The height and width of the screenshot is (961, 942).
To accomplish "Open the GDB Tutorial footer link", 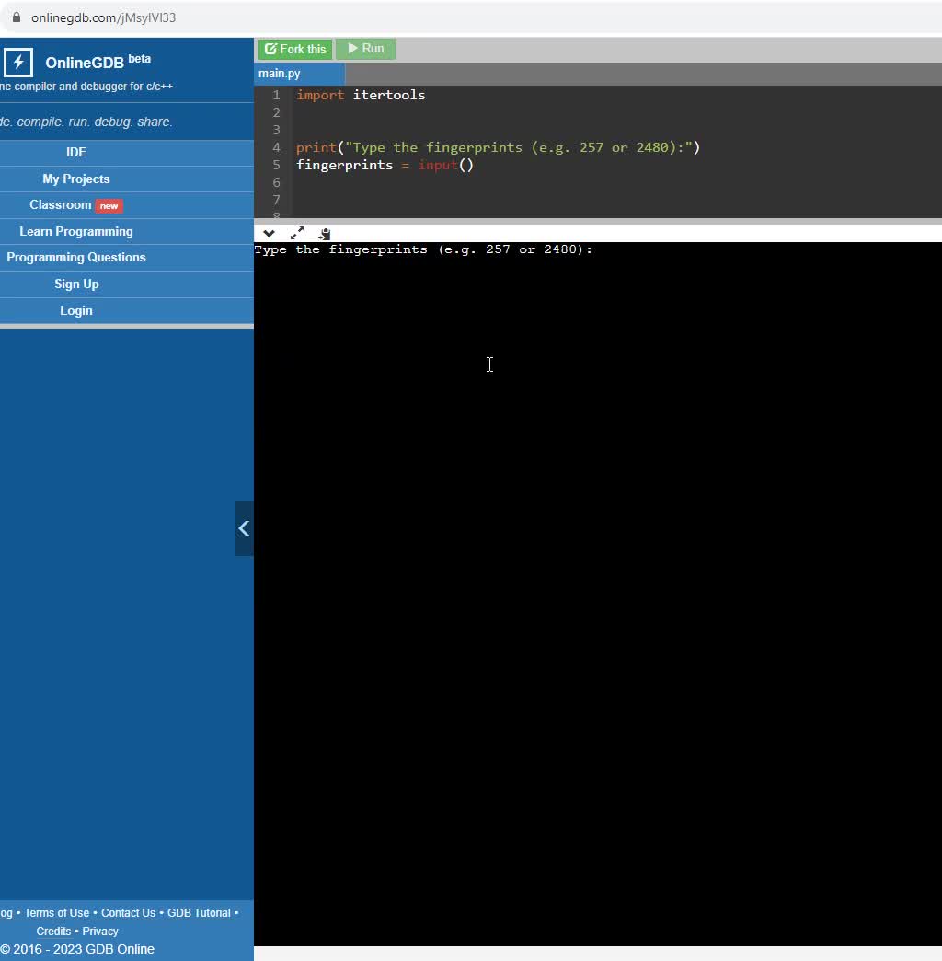I will (199, 913).
